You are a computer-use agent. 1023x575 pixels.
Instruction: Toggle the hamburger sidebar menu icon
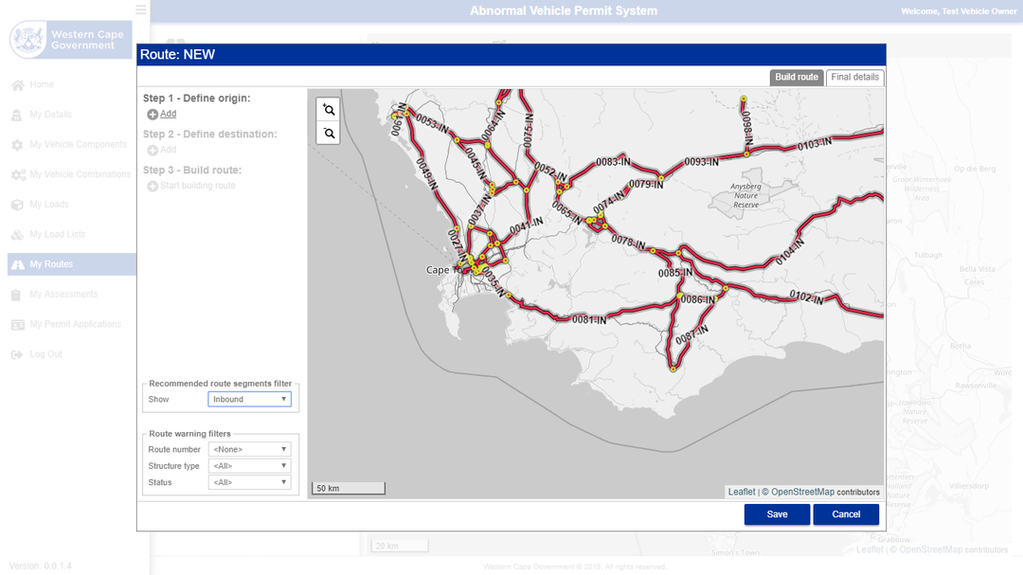(141, 9)
